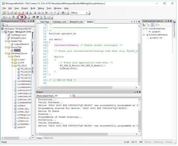Collapse the Header Files folder

pos(6,41)
